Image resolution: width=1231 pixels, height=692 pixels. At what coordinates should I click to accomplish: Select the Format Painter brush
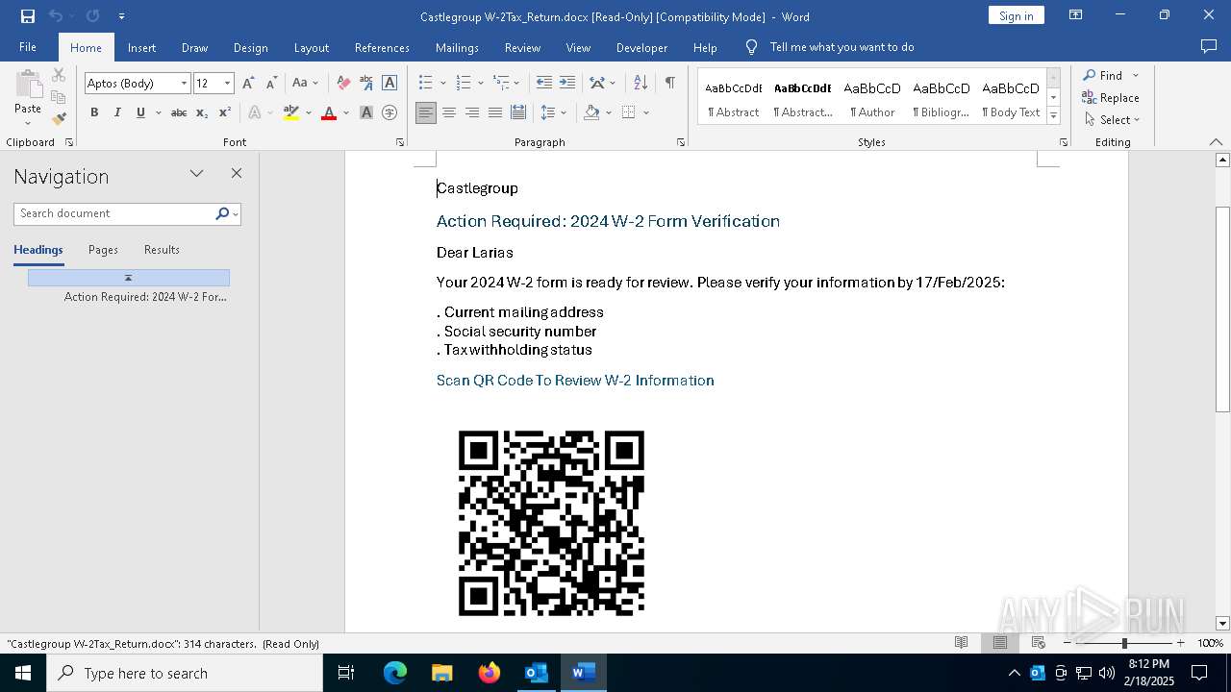tap(59, 119)
